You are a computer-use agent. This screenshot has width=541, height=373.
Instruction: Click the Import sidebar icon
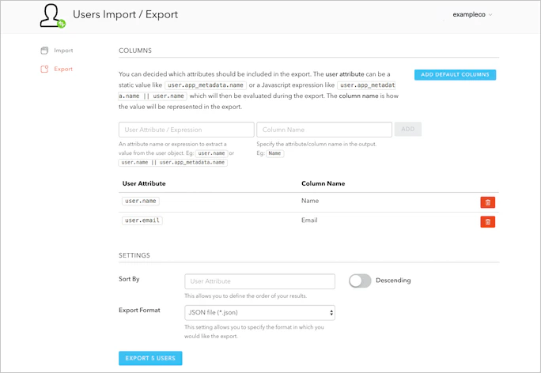coord(44,51)
